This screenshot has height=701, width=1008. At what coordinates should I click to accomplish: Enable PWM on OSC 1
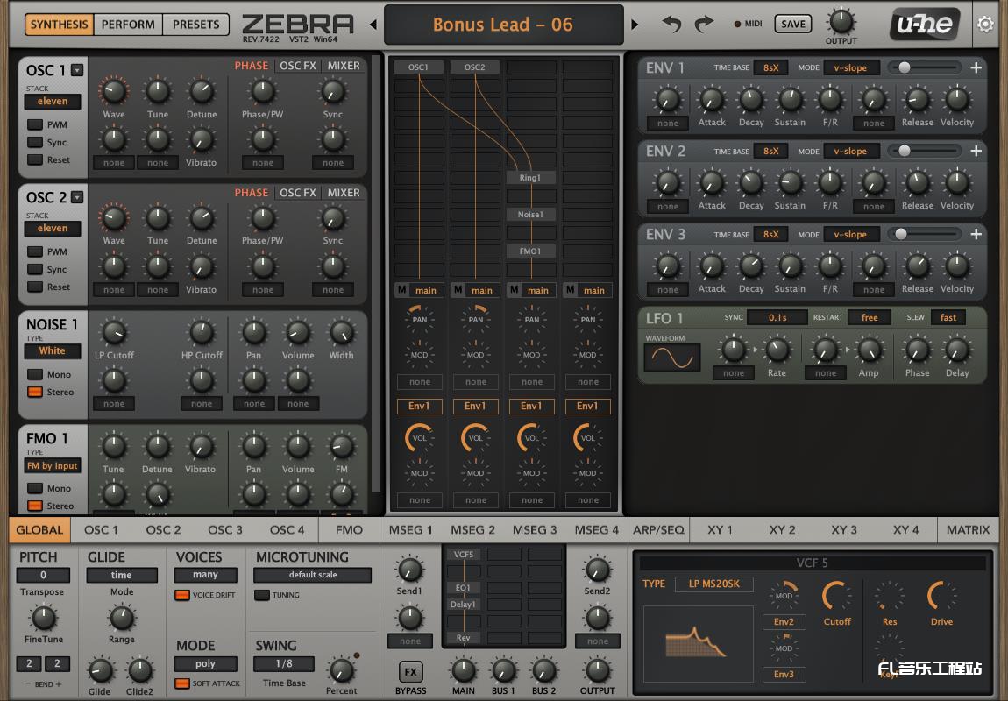(35, 125)
